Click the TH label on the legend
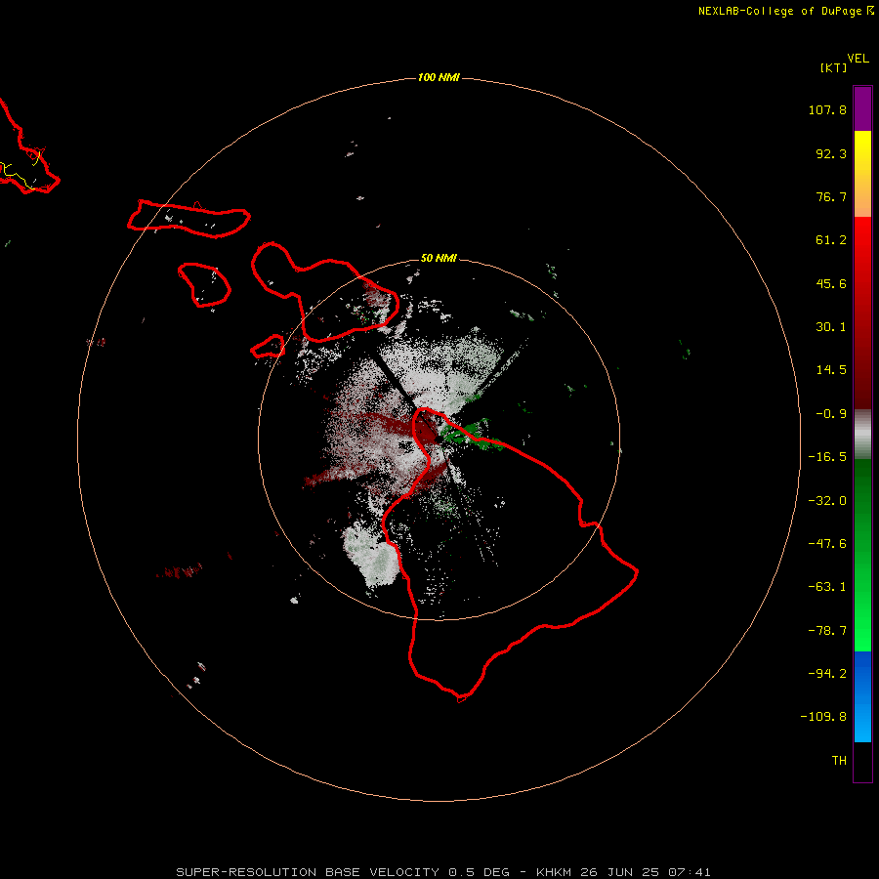The image size is (879, 879). (839, 761)
